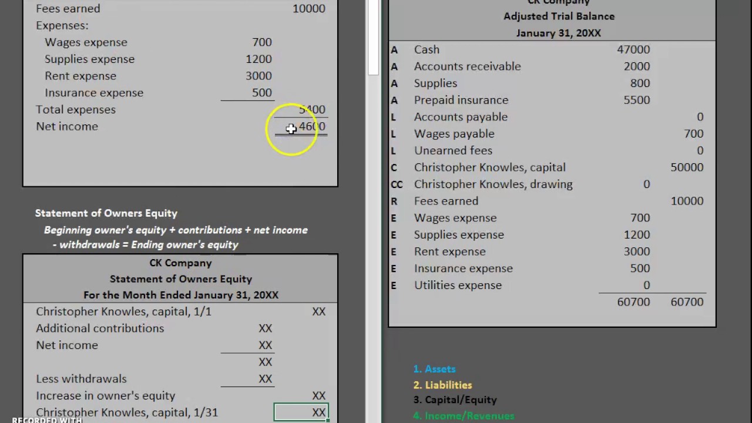Viewport: 752px width, 423px height.
Task: Click Prepaid insurance 5500 value
Action: 637,100
